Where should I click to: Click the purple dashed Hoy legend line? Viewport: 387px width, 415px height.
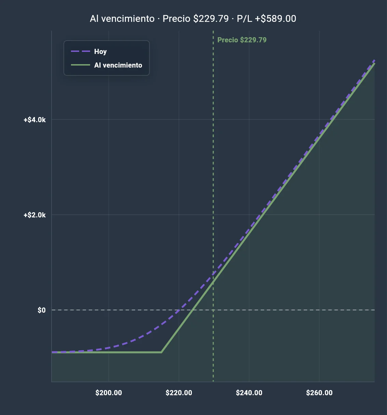(80, 52)
